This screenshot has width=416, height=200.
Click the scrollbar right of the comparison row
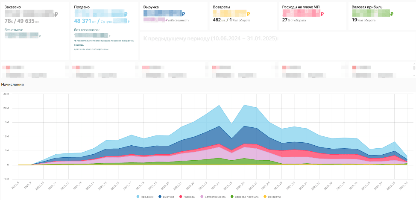click(413, 67)
